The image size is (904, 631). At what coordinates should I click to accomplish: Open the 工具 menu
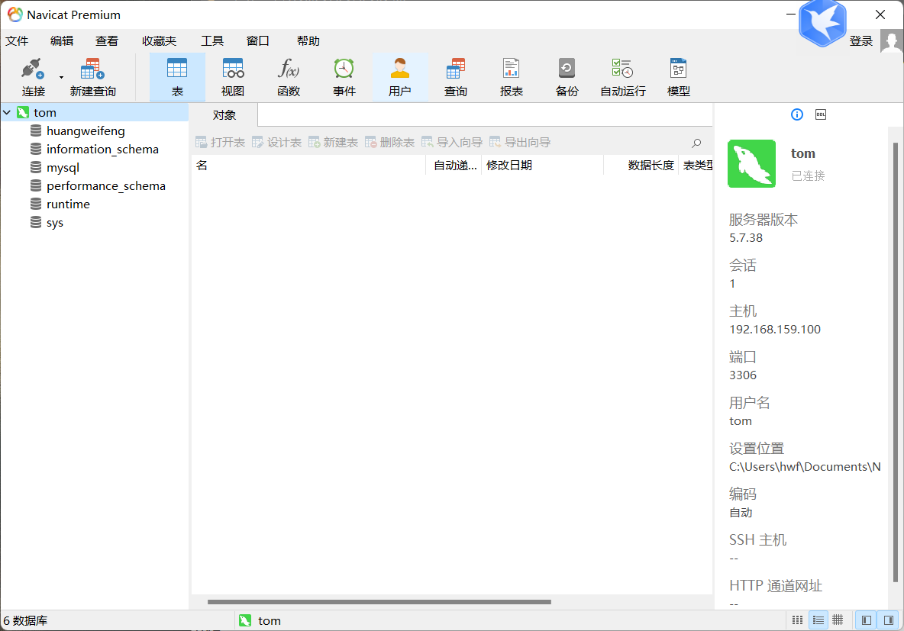[x=212, y=41]
